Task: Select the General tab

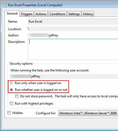Action: click(x=12, y=13)
